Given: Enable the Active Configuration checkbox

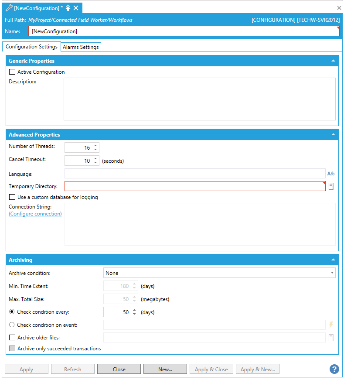Looking at the screenshot, I should (x=12, y=72).
